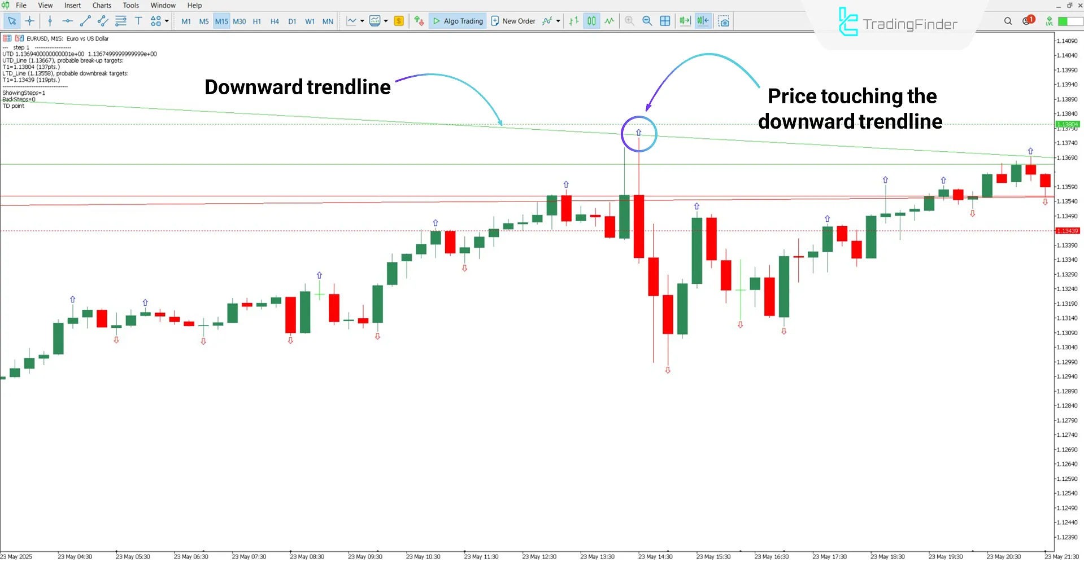Switch chart display to candlestick mode
This screenshot has width=1084, height=562.
pyautogui.click(x=591, y=21)
